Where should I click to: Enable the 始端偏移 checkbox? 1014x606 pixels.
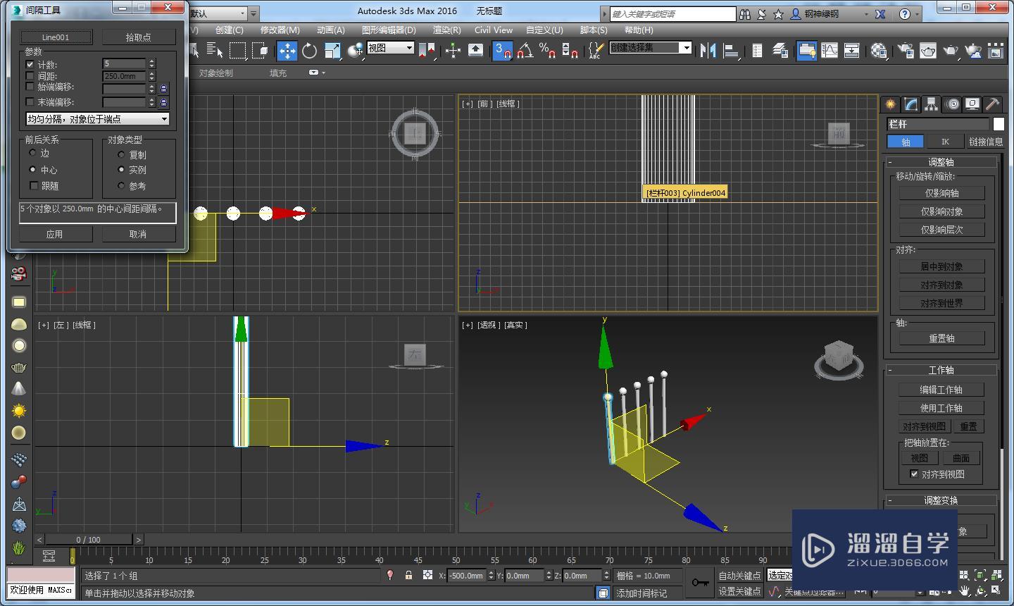(x=30, y=87)
